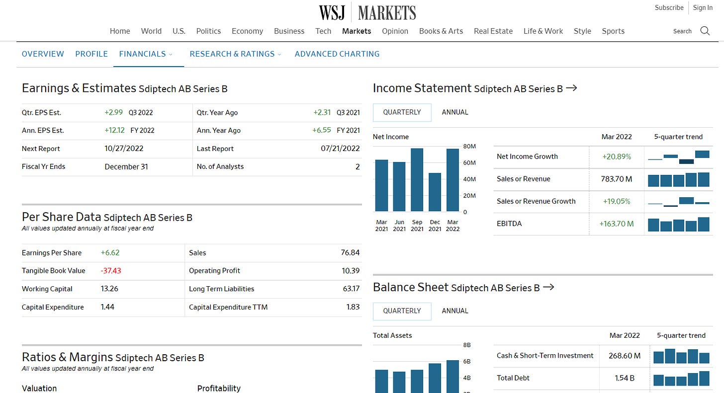Viewport: 724px width, 393px height.
Task: Click the Tangible Book Value -37.43
Action: [x=111, y=271]
